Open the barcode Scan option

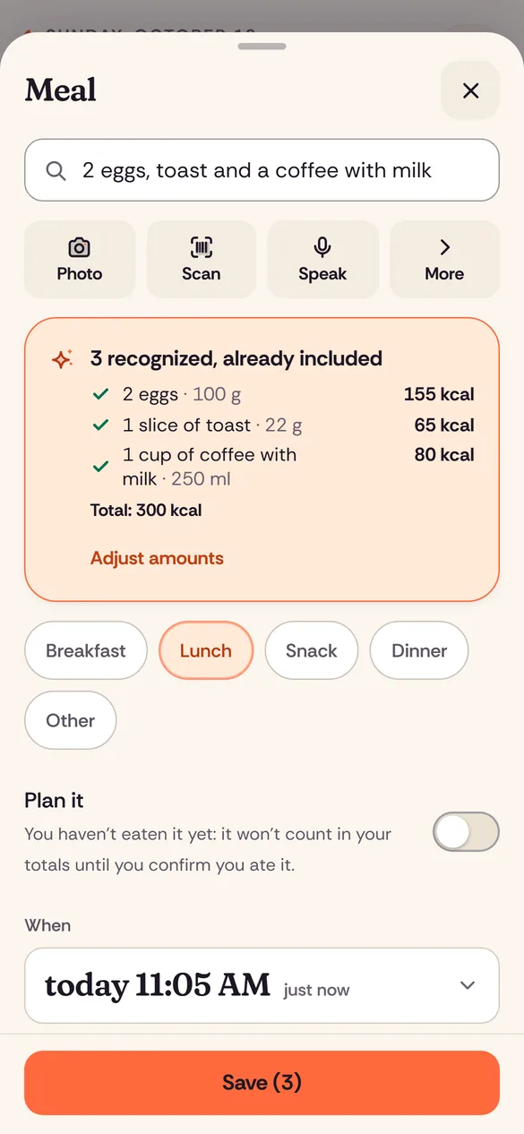tap(201, 259)
